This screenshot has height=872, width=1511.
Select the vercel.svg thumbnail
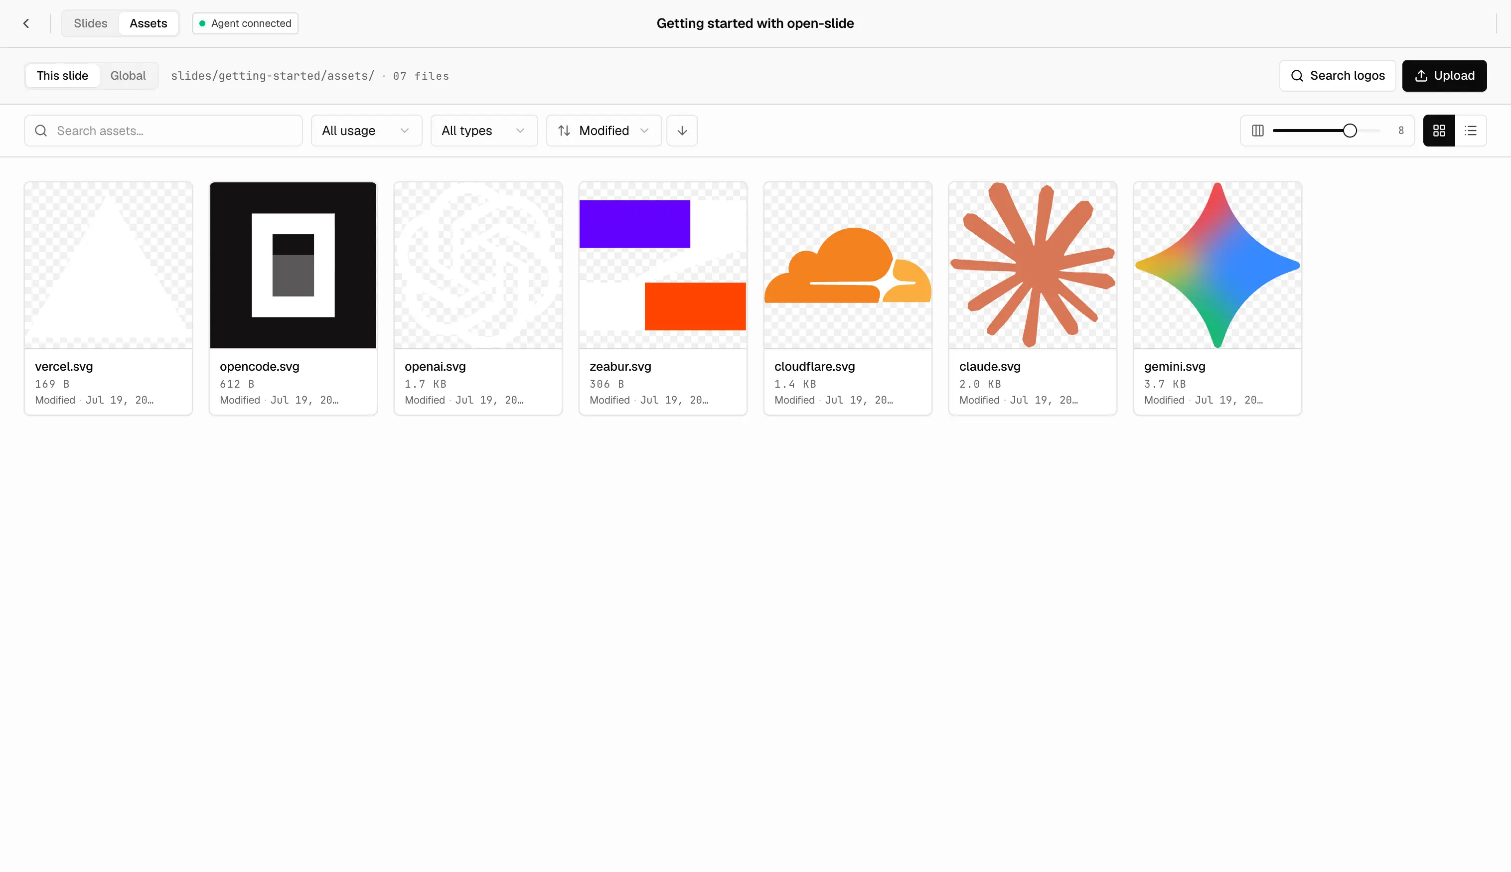point(109,265)
